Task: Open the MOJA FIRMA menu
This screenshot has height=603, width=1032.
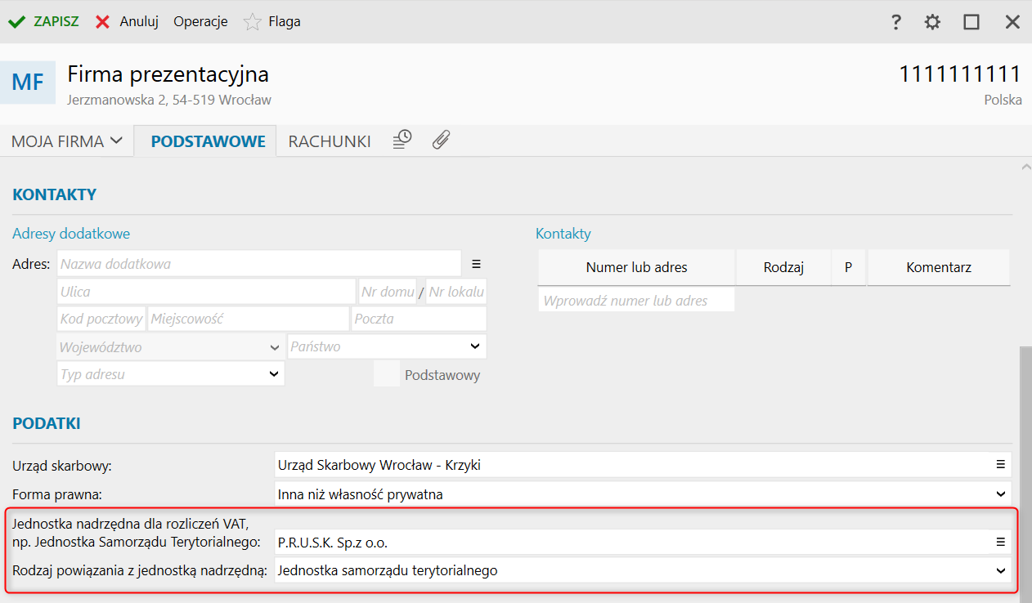Action: pos(67,141)
